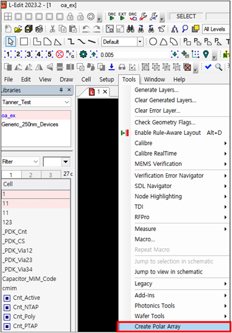The width and height of the screenshot is (232, 333).
Task: Click the scissors cut icon
Action: click(52, 29)
